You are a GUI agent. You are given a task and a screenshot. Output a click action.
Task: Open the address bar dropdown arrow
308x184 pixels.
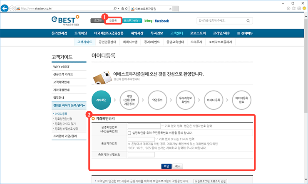coord(119,9)
